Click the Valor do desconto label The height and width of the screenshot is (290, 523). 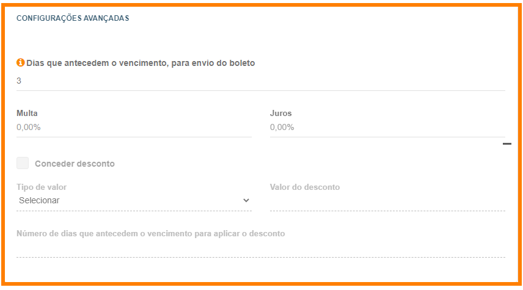tap(305, 187)
